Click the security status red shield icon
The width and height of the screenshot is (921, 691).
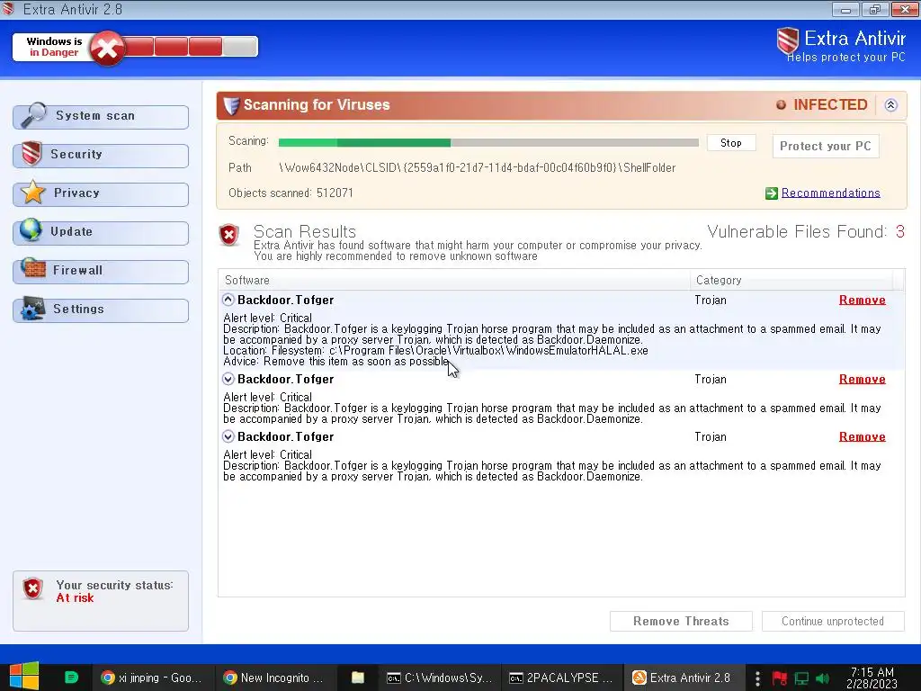tap(33, 588)
